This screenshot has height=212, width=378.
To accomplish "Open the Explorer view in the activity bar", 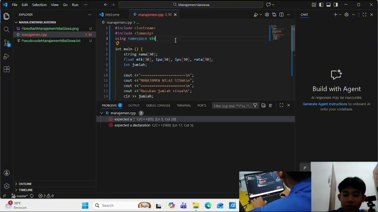I will 6,16.
